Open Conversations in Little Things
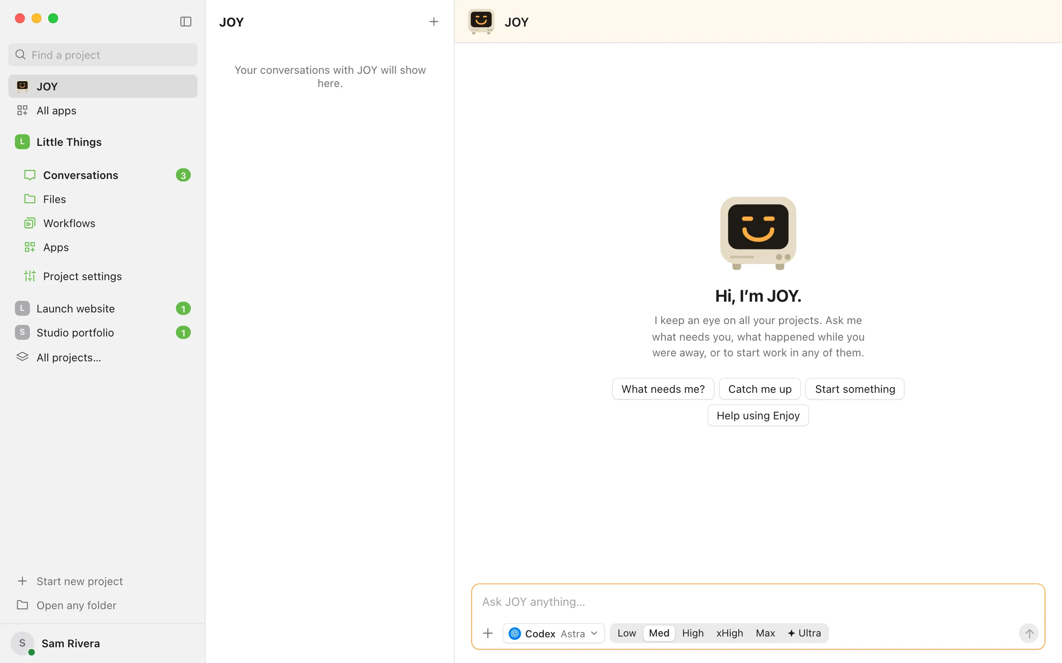This screenshot has width=1062, height=663. (103, 175)
